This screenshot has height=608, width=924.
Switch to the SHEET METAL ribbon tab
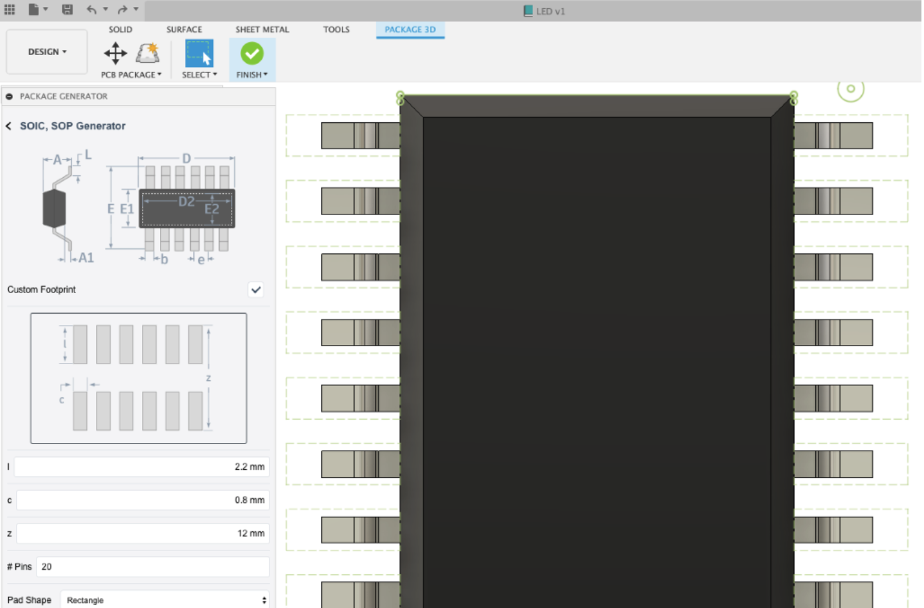[262, 29]
